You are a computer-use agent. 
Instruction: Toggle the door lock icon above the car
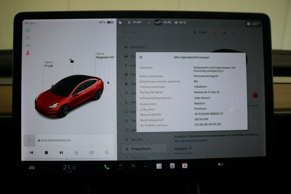coord(72,61)
